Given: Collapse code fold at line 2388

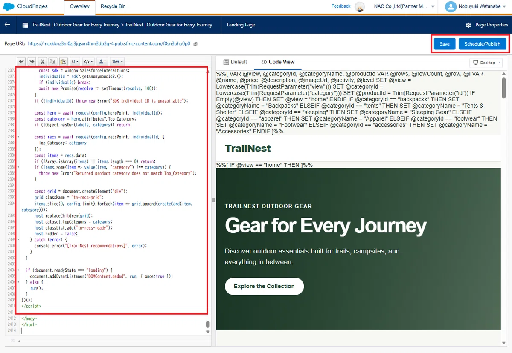Looking at the screenshot, I should click(x=18, y=167).
